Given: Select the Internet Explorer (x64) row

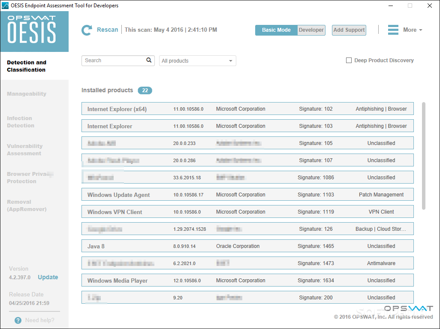Looking at the screenshot, I should [247, 109].
